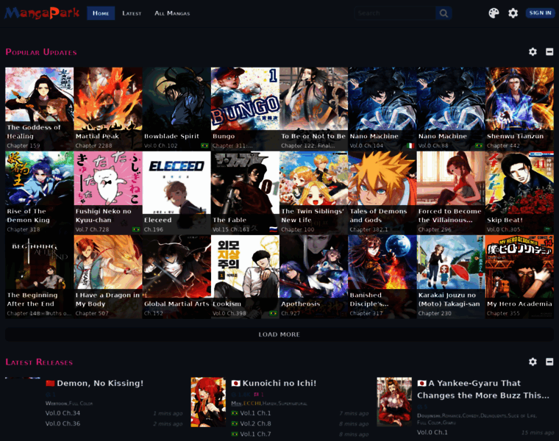Click Japan flag beside Kunoichi no Ichi!
Screen dimensions: 559x441
tap(235, 383)
